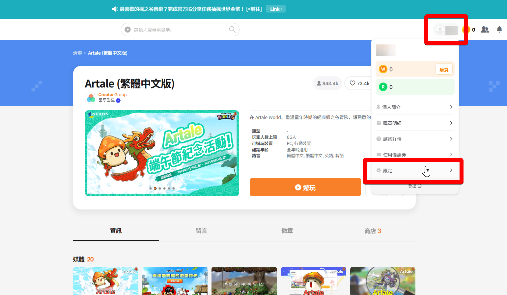Click the green R coin icon
507x295 pixels.
tap(383, 87)
